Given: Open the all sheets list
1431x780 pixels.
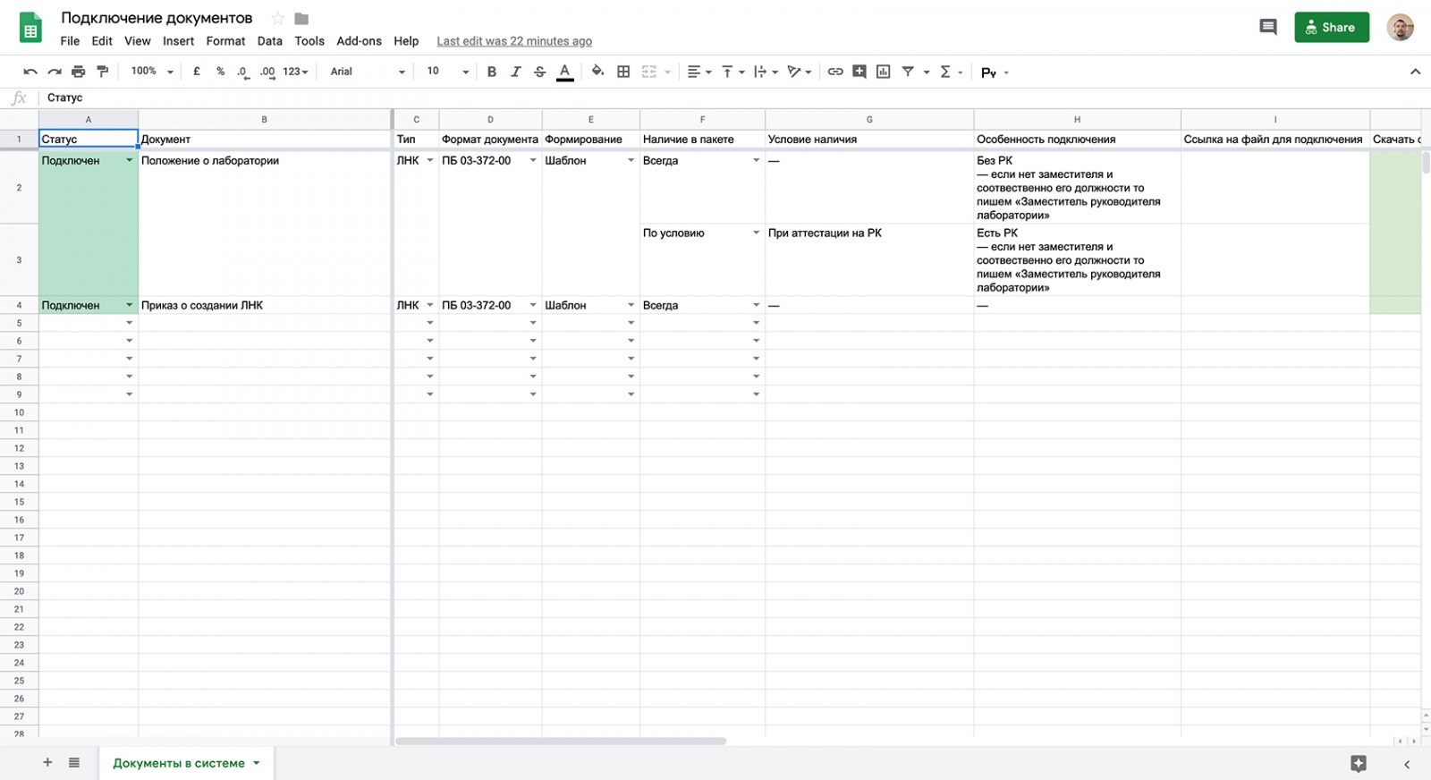Looking at the screenshot, I should coord(74,762).
